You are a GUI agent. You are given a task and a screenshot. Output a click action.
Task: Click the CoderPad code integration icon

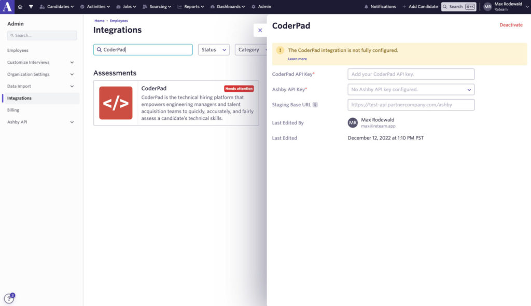115,102
